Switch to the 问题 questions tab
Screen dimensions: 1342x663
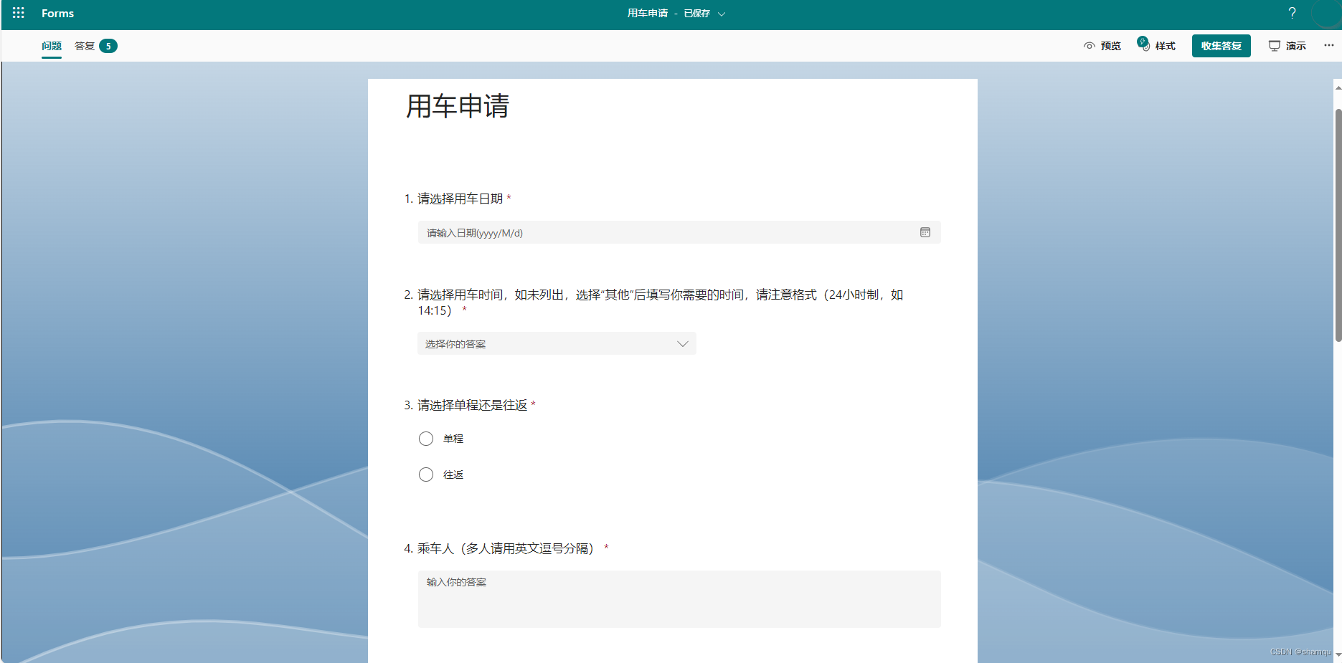click(x=51, y=45)
